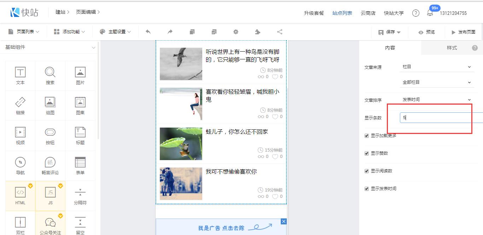The height and width of the screenshot is (235, 483).
Task: Add the 搜索 search component
Action: tap(50, 76)
